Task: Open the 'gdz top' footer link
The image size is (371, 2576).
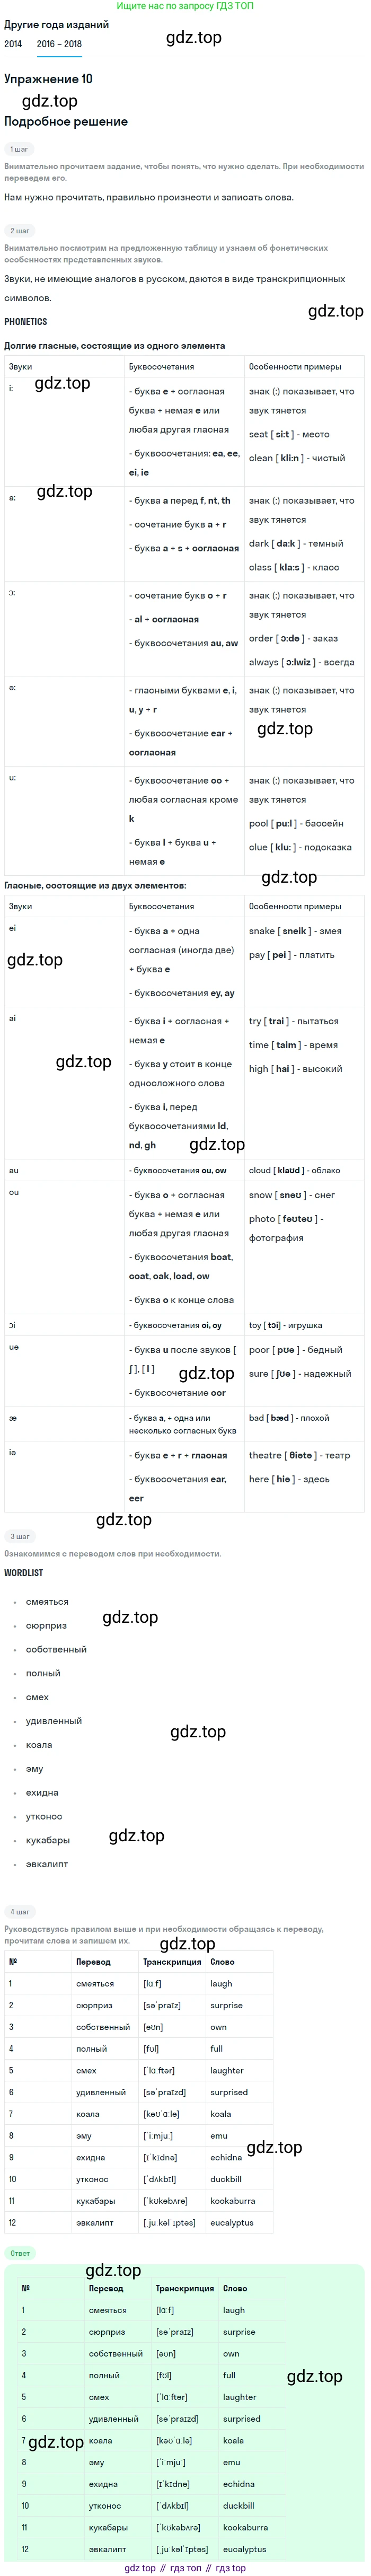Action: (x=140, y=2567)
